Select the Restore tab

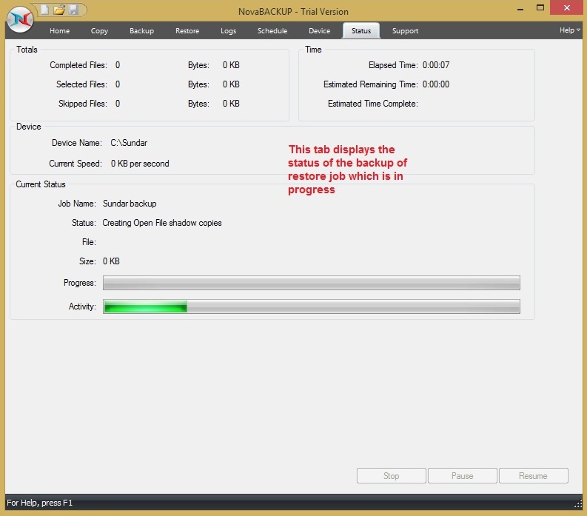(187, 31)
